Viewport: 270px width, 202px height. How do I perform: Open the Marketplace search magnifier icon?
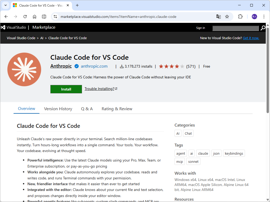pyautogui.click(x=263, y=28)
